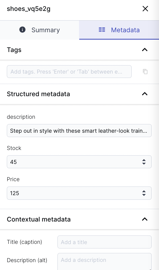The height and width of the screenshot is (270, 159).
Task: Click the copy tags icon
Action: click(x=145, y=72)
